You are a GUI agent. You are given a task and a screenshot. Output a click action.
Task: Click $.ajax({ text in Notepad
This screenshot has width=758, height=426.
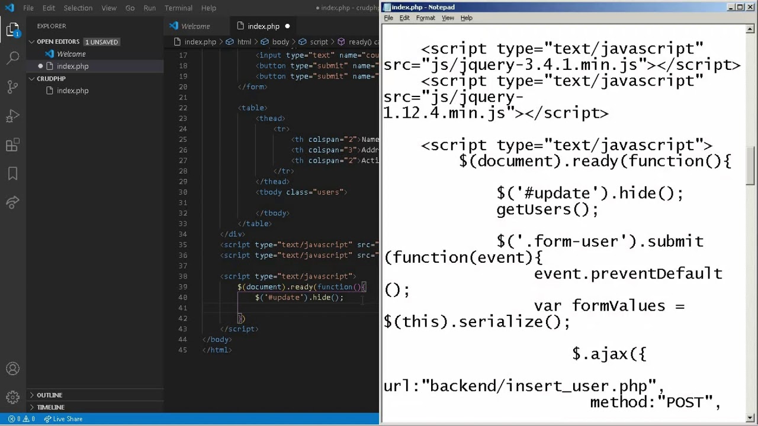point(609,354)
